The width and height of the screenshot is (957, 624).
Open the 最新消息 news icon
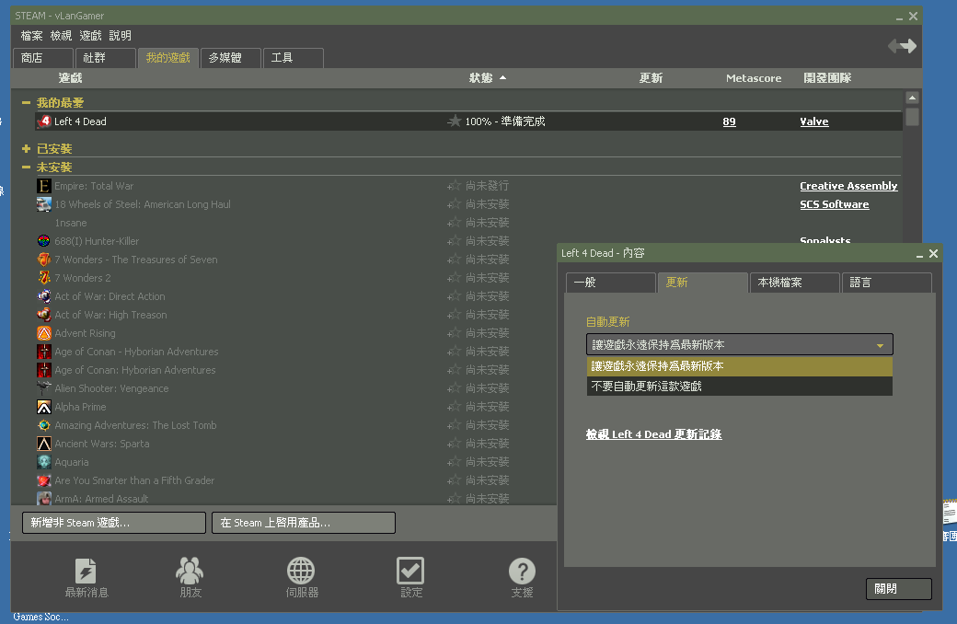[86, 571]
